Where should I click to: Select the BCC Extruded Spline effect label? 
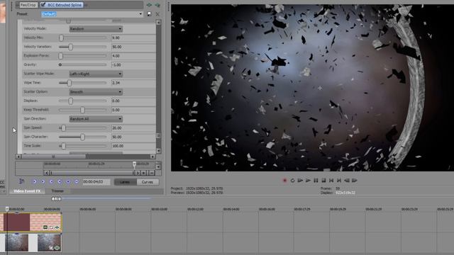[65, 5]
